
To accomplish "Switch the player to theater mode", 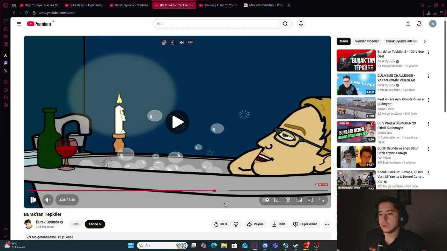I will click(x=299, y=200).
